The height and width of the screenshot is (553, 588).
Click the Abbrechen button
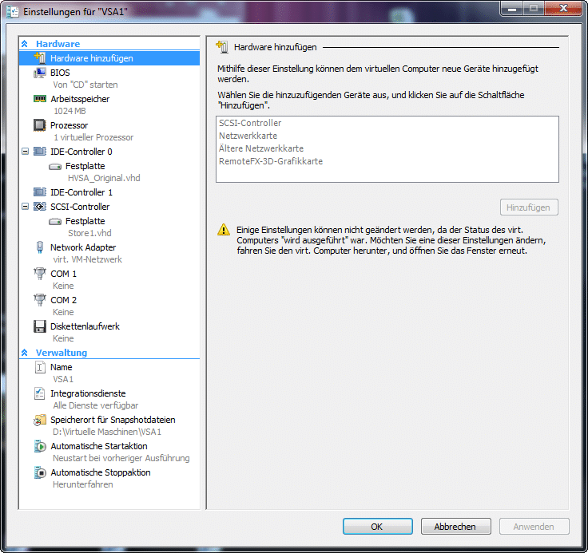[x=455, y=527]
